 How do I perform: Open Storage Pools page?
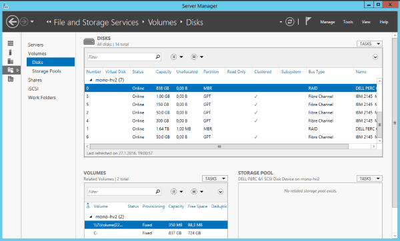47,71
